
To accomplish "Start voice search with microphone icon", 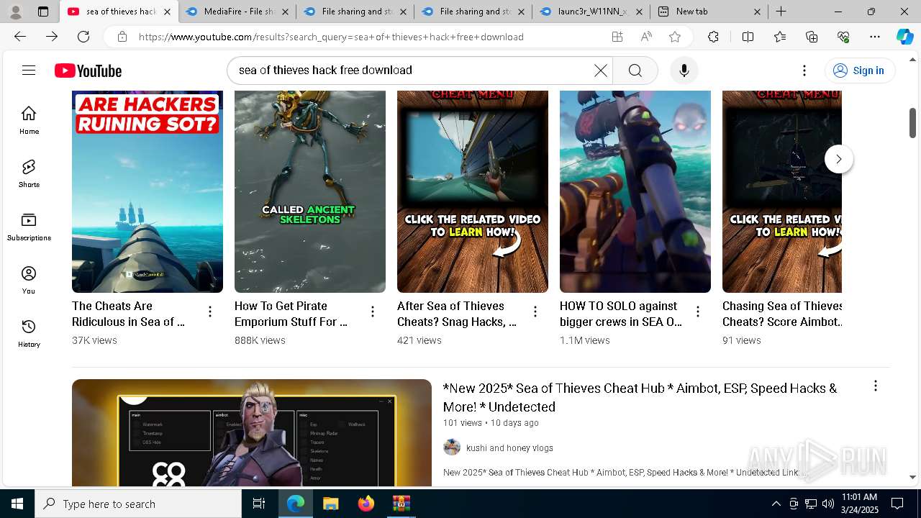I will [x=684, y=70].
